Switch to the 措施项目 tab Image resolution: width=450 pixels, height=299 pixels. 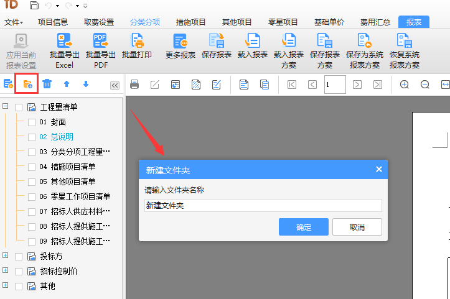pos(191,22)
